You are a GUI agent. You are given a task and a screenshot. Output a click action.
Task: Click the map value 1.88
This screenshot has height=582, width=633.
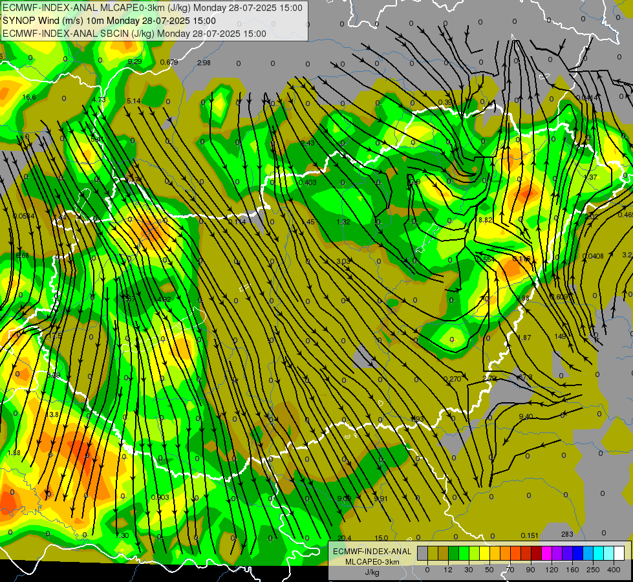(14, 453)
